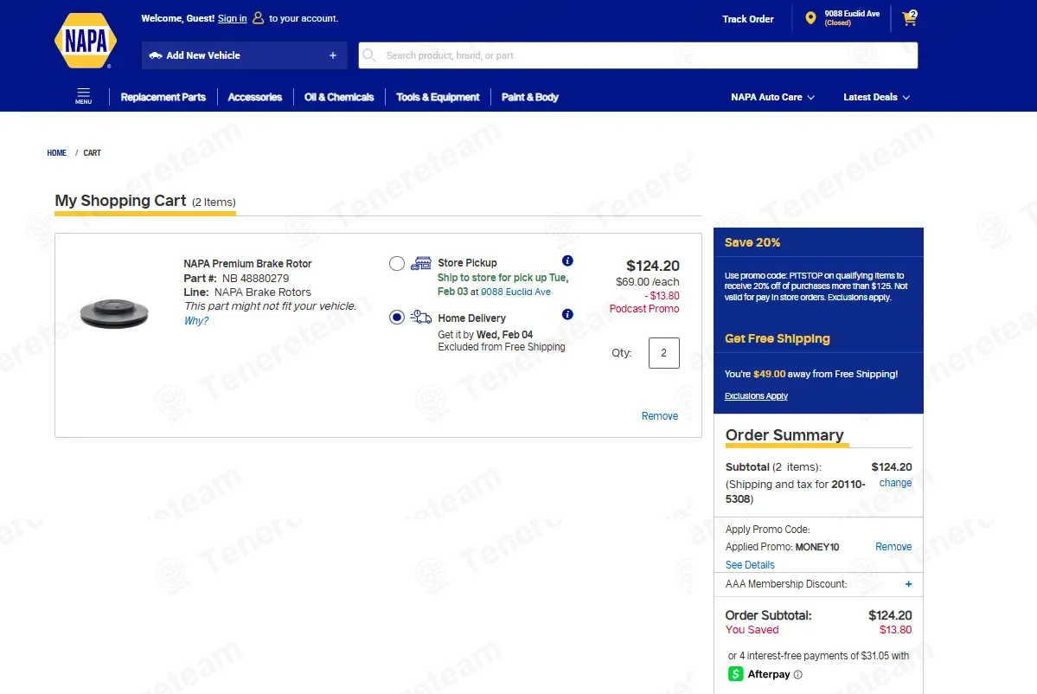Viewport: 1037px width, 694px height.
Task: Open Oil & Chemicals menu
Action: 339,97
